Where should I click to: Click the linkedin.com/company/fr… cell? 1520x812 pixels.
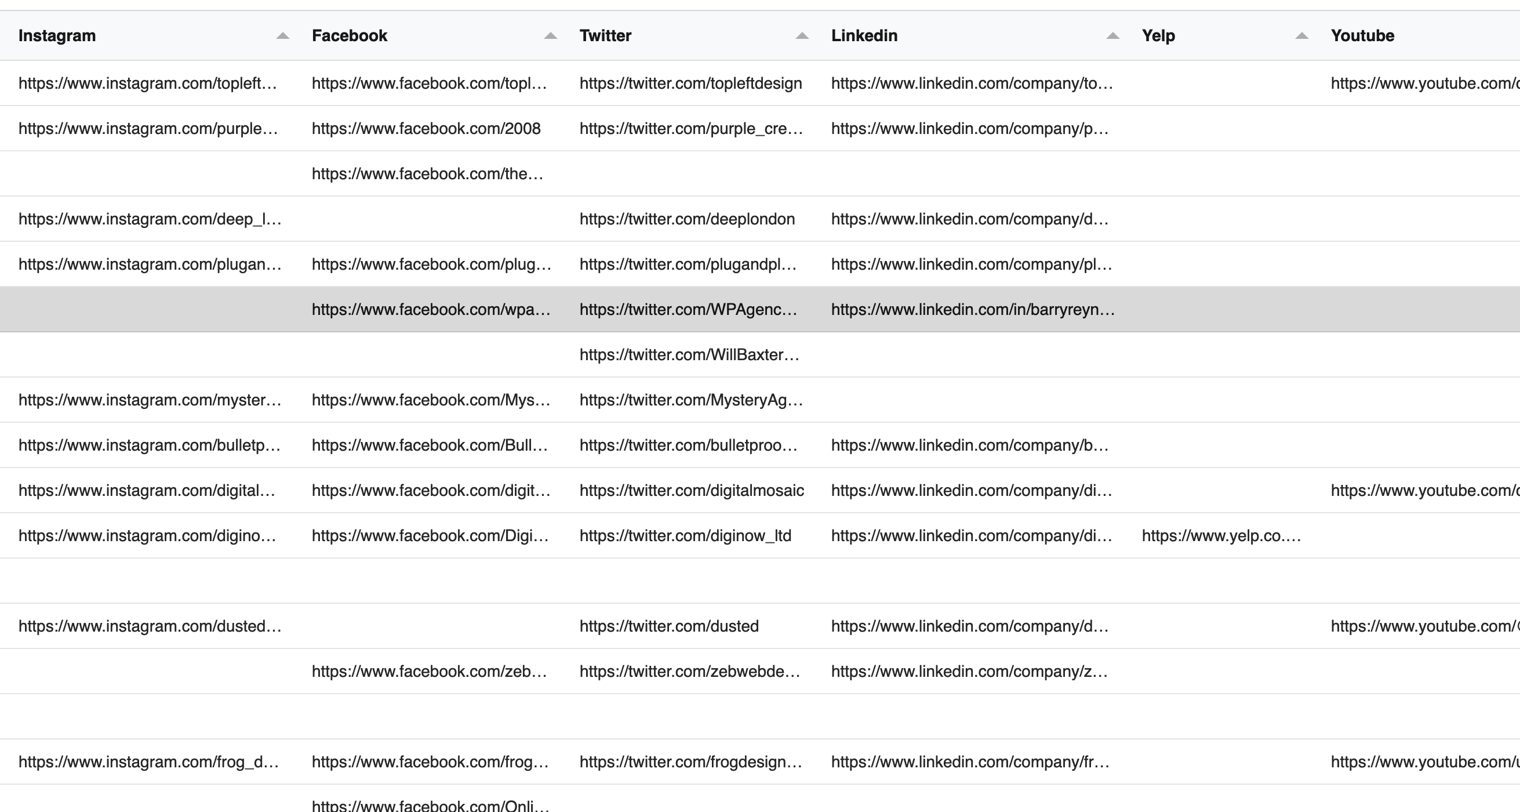(970, 762)
